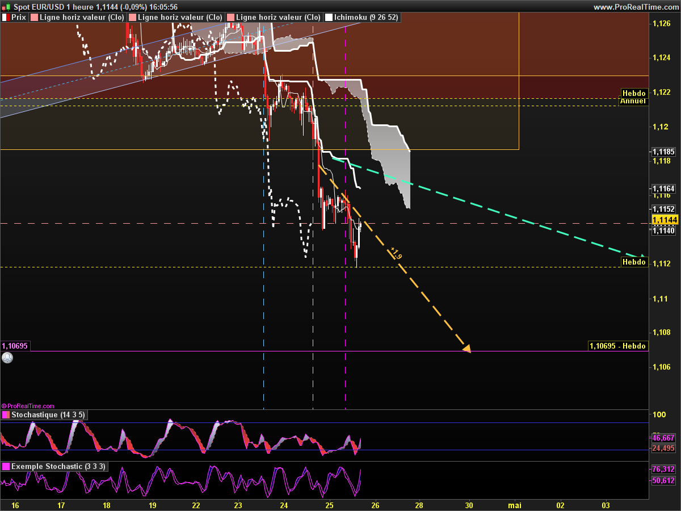This screenshot has width=681, height=511.
Task: Select the 24,495 stochastic value label
Action: 663,449
